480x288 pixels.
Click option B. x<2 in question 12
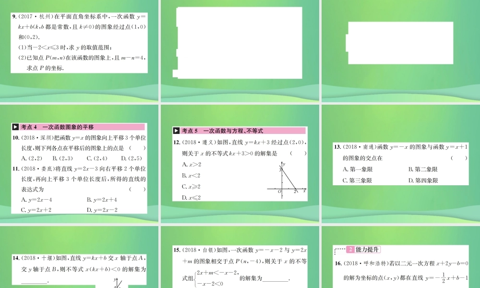pos(191,175)
